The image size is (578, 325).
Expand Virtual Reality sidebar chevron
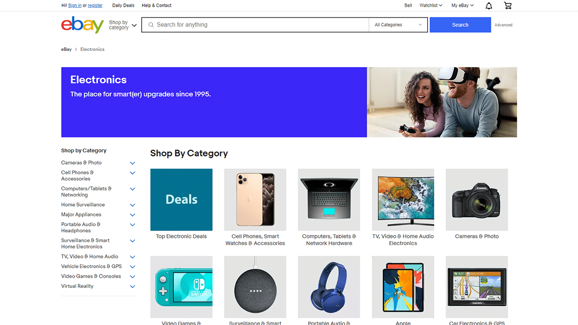(132, 286)
